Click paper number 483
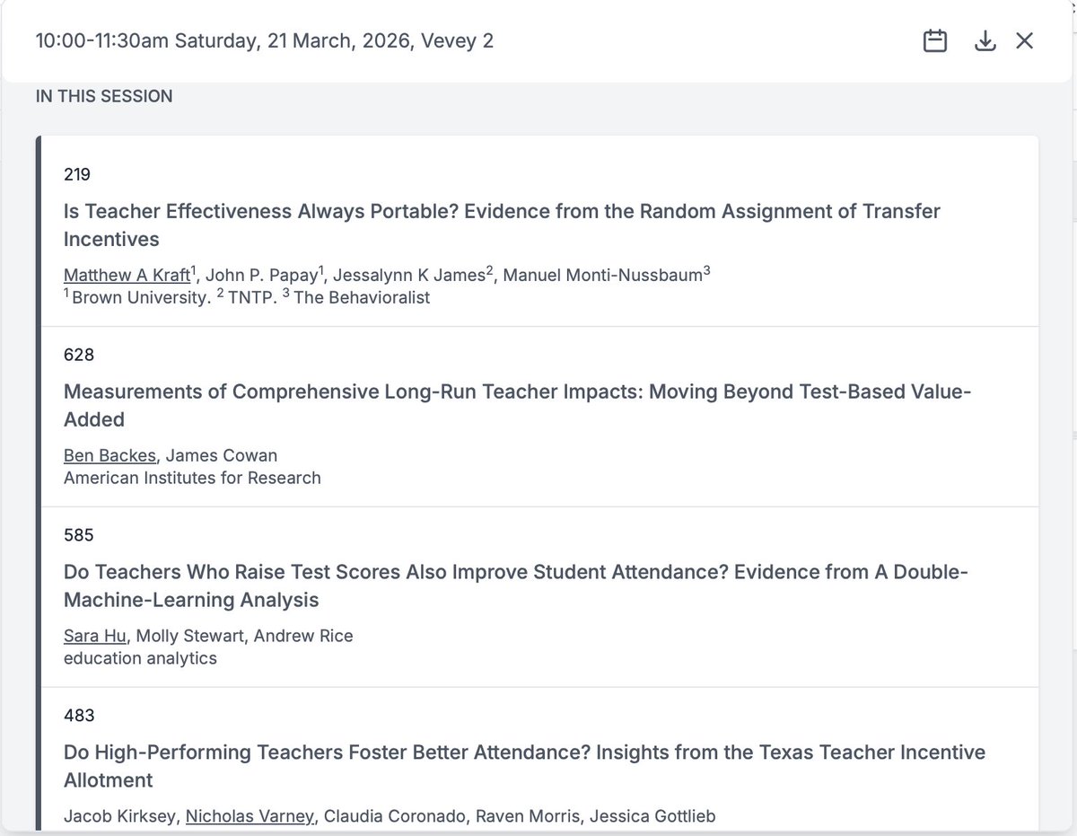 pyautogui.click(x=79, y=717)
